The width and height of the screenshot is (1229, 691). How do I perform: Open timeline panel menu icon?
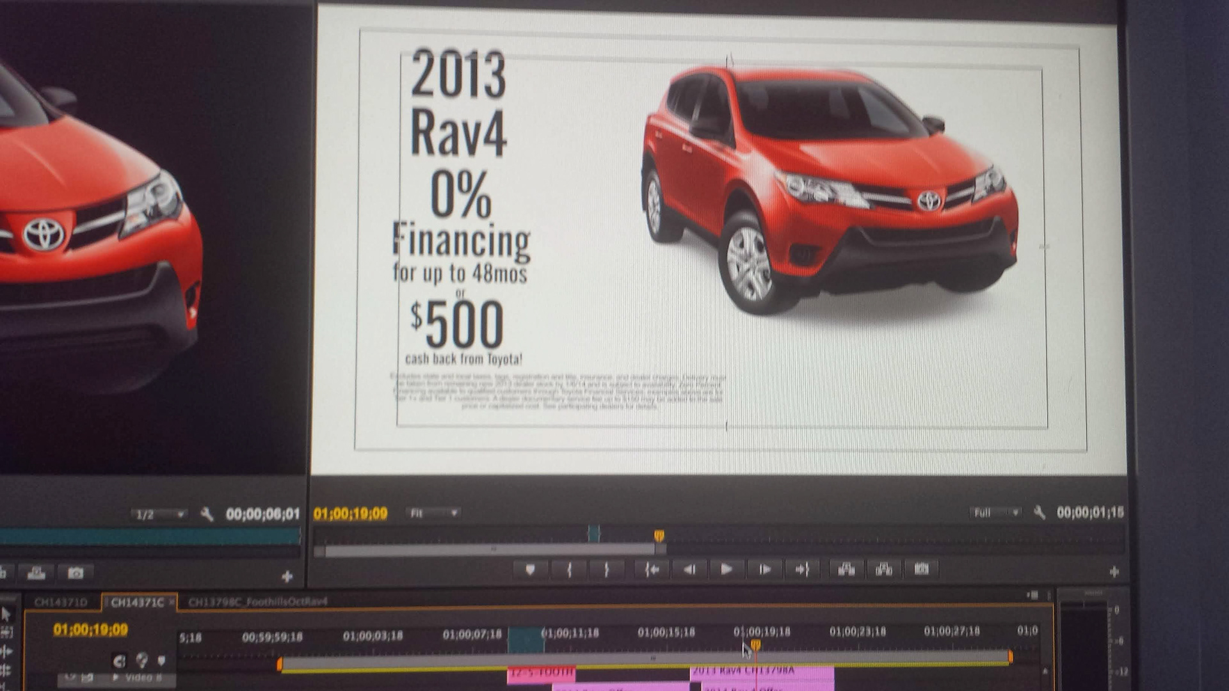(x=1032, y=595)
